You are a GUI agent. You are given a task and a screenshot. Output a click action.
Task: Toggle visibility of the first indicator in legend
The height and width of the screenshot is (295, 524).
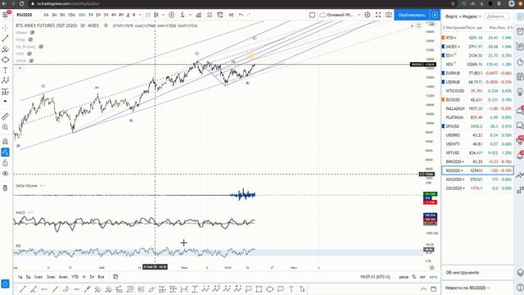tap(33, 33)
